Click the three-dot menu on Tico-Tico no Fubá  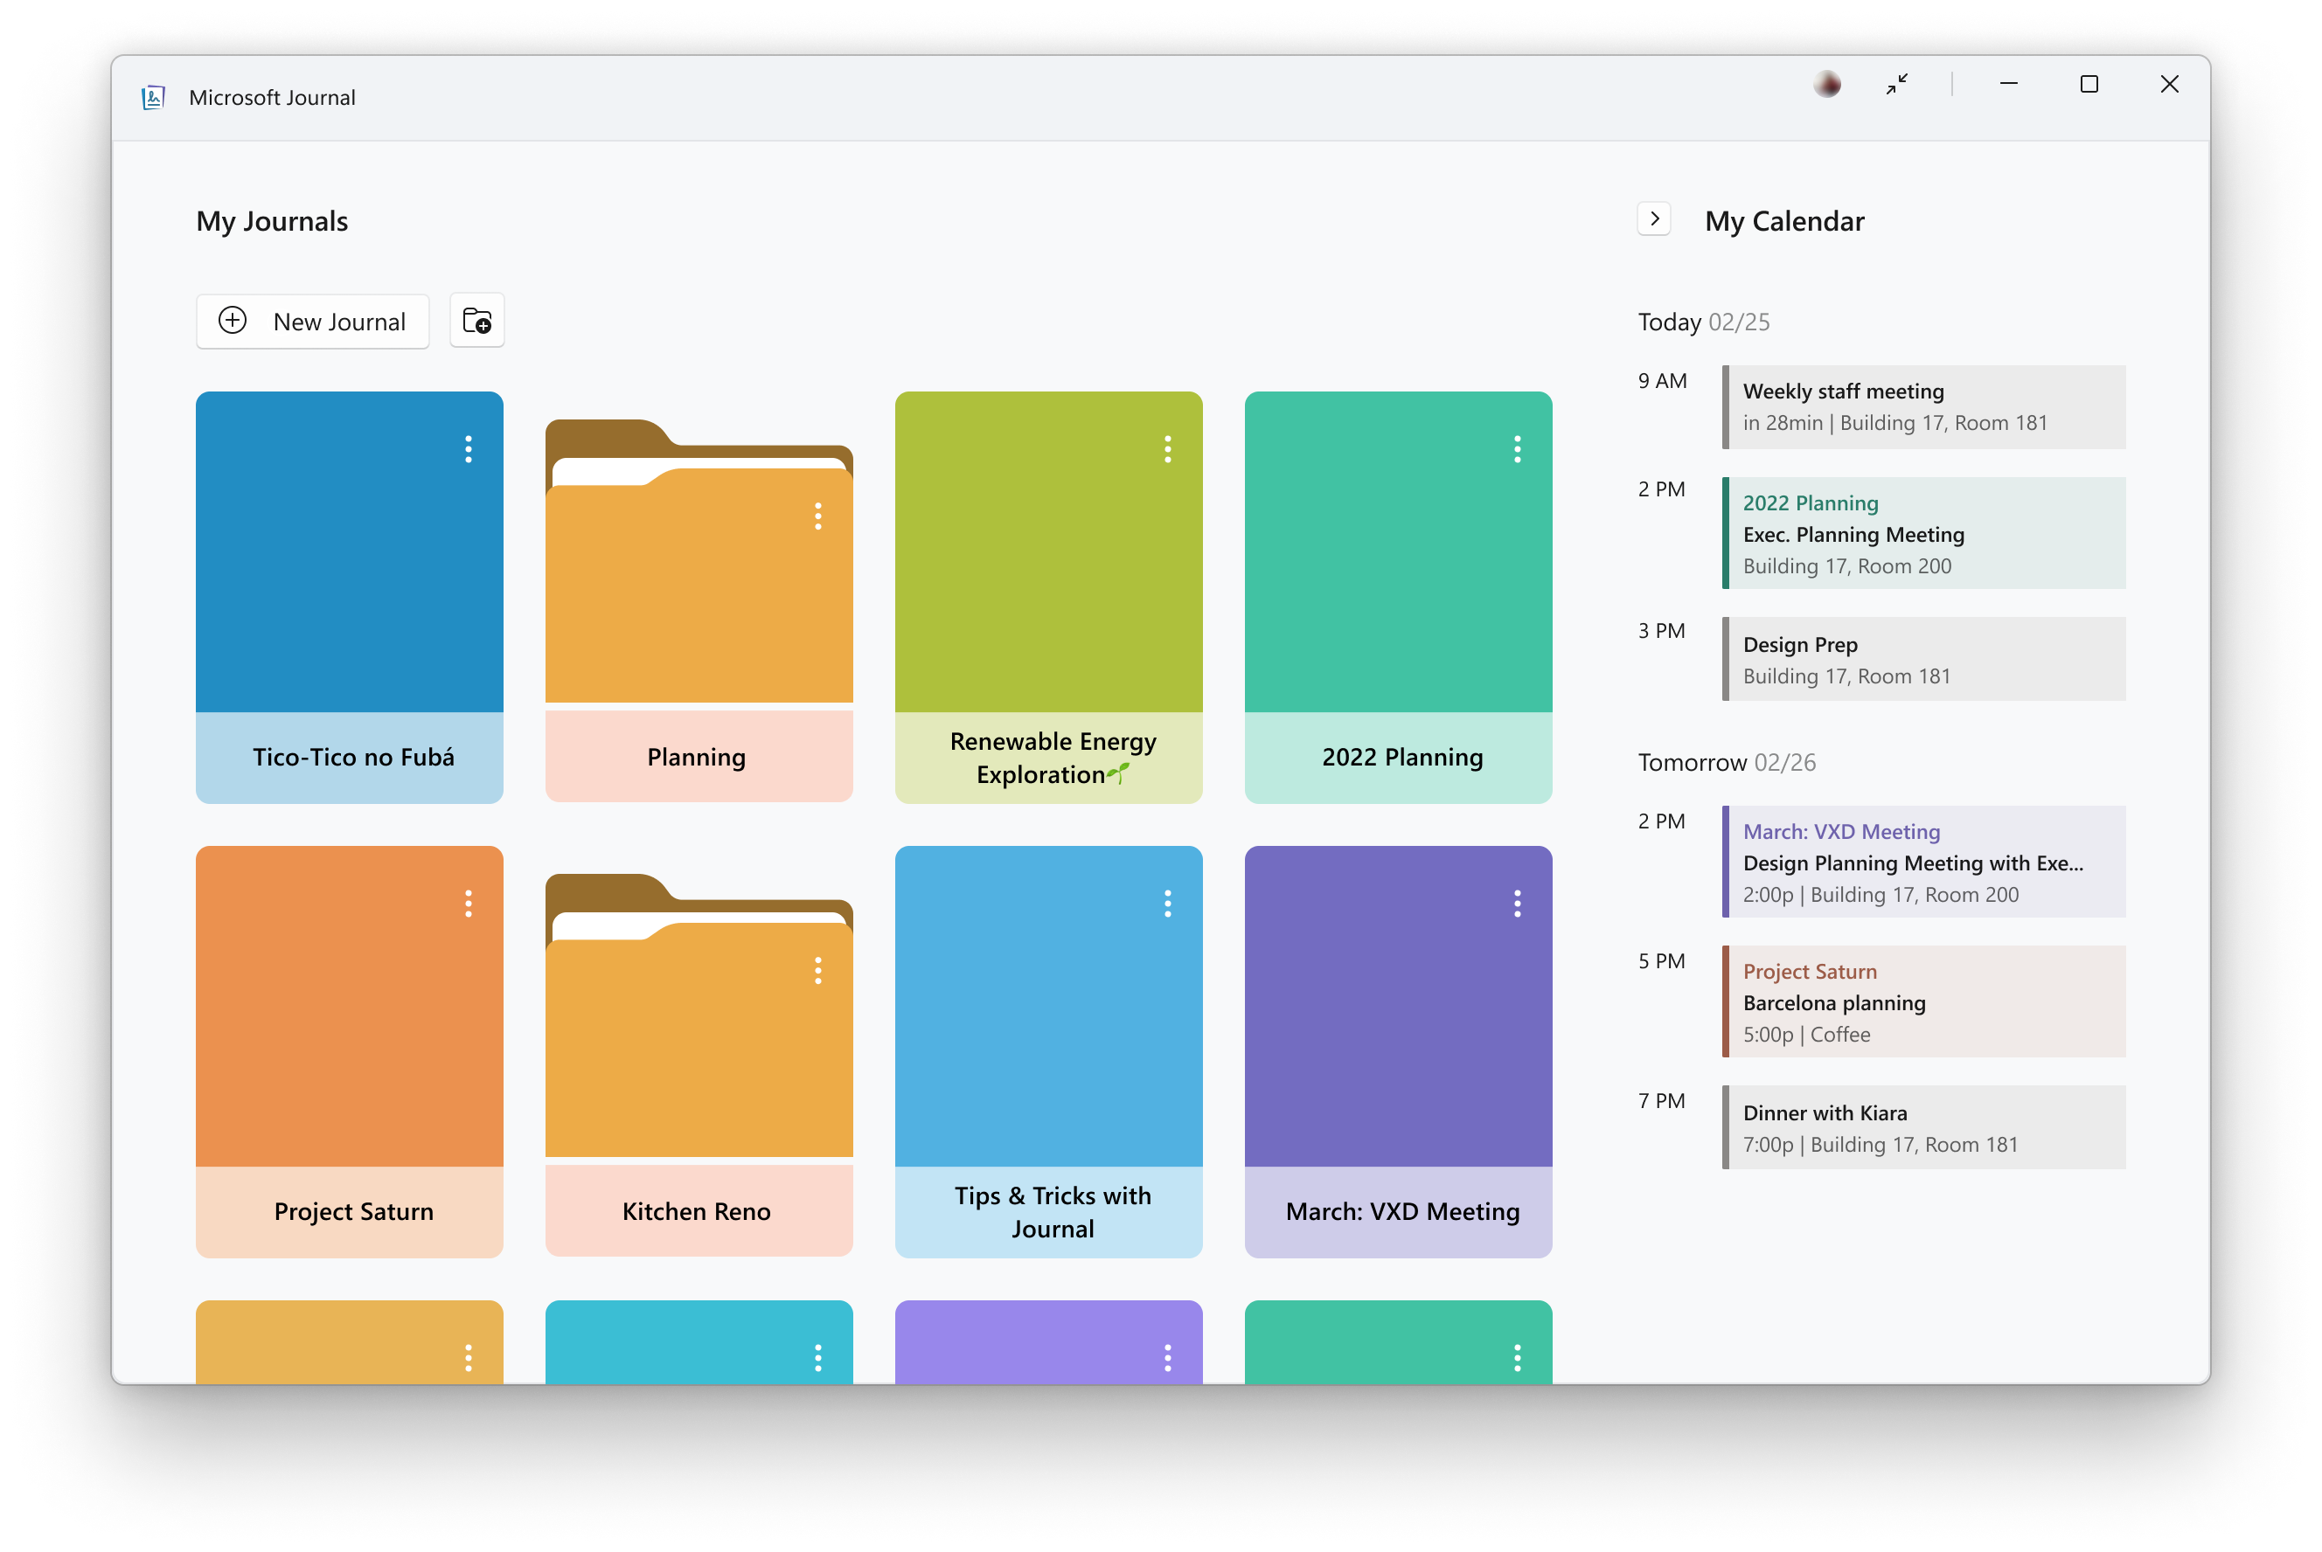pyautogui.click(x=469, y=450)
